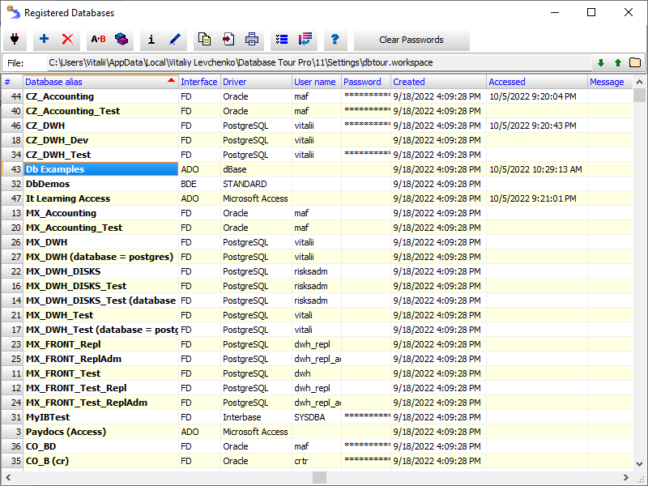This screenshot has width=648, height=486.
Task: Add a new database registration with the plus icon
Action: coord(44,39)
